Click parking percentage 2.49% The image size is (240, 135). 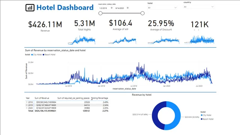tap(105, 102)
